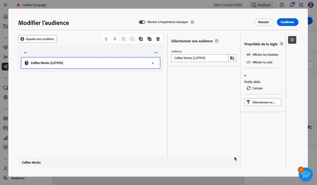Browse audiences with the picker icon

(x=232, y=58)
